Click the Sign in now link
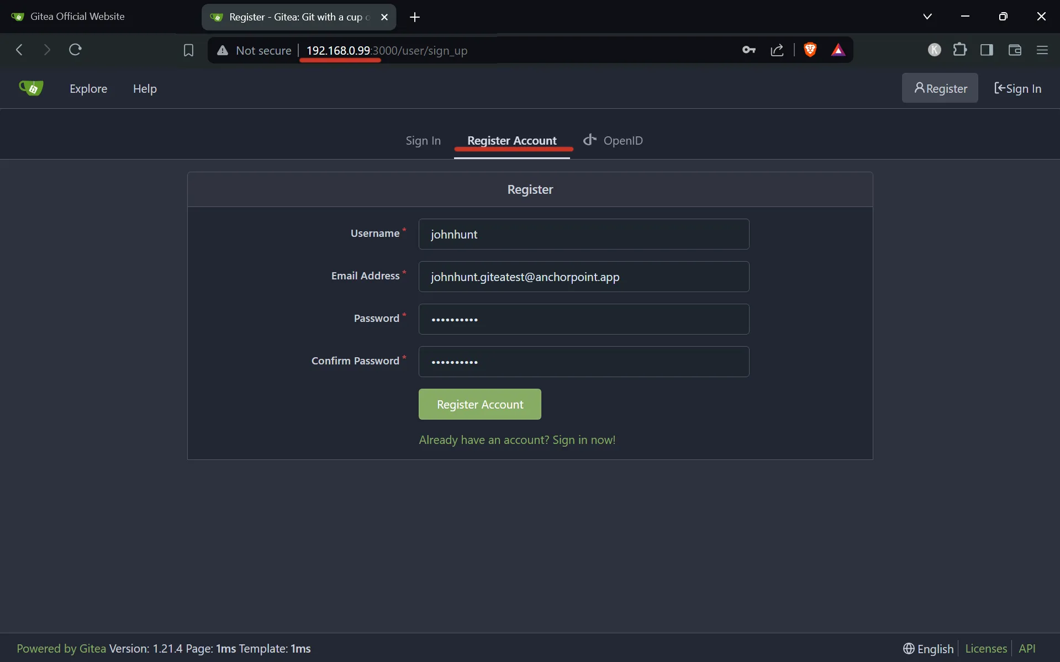The image size is (1060, 662). (x=583, y=439)
